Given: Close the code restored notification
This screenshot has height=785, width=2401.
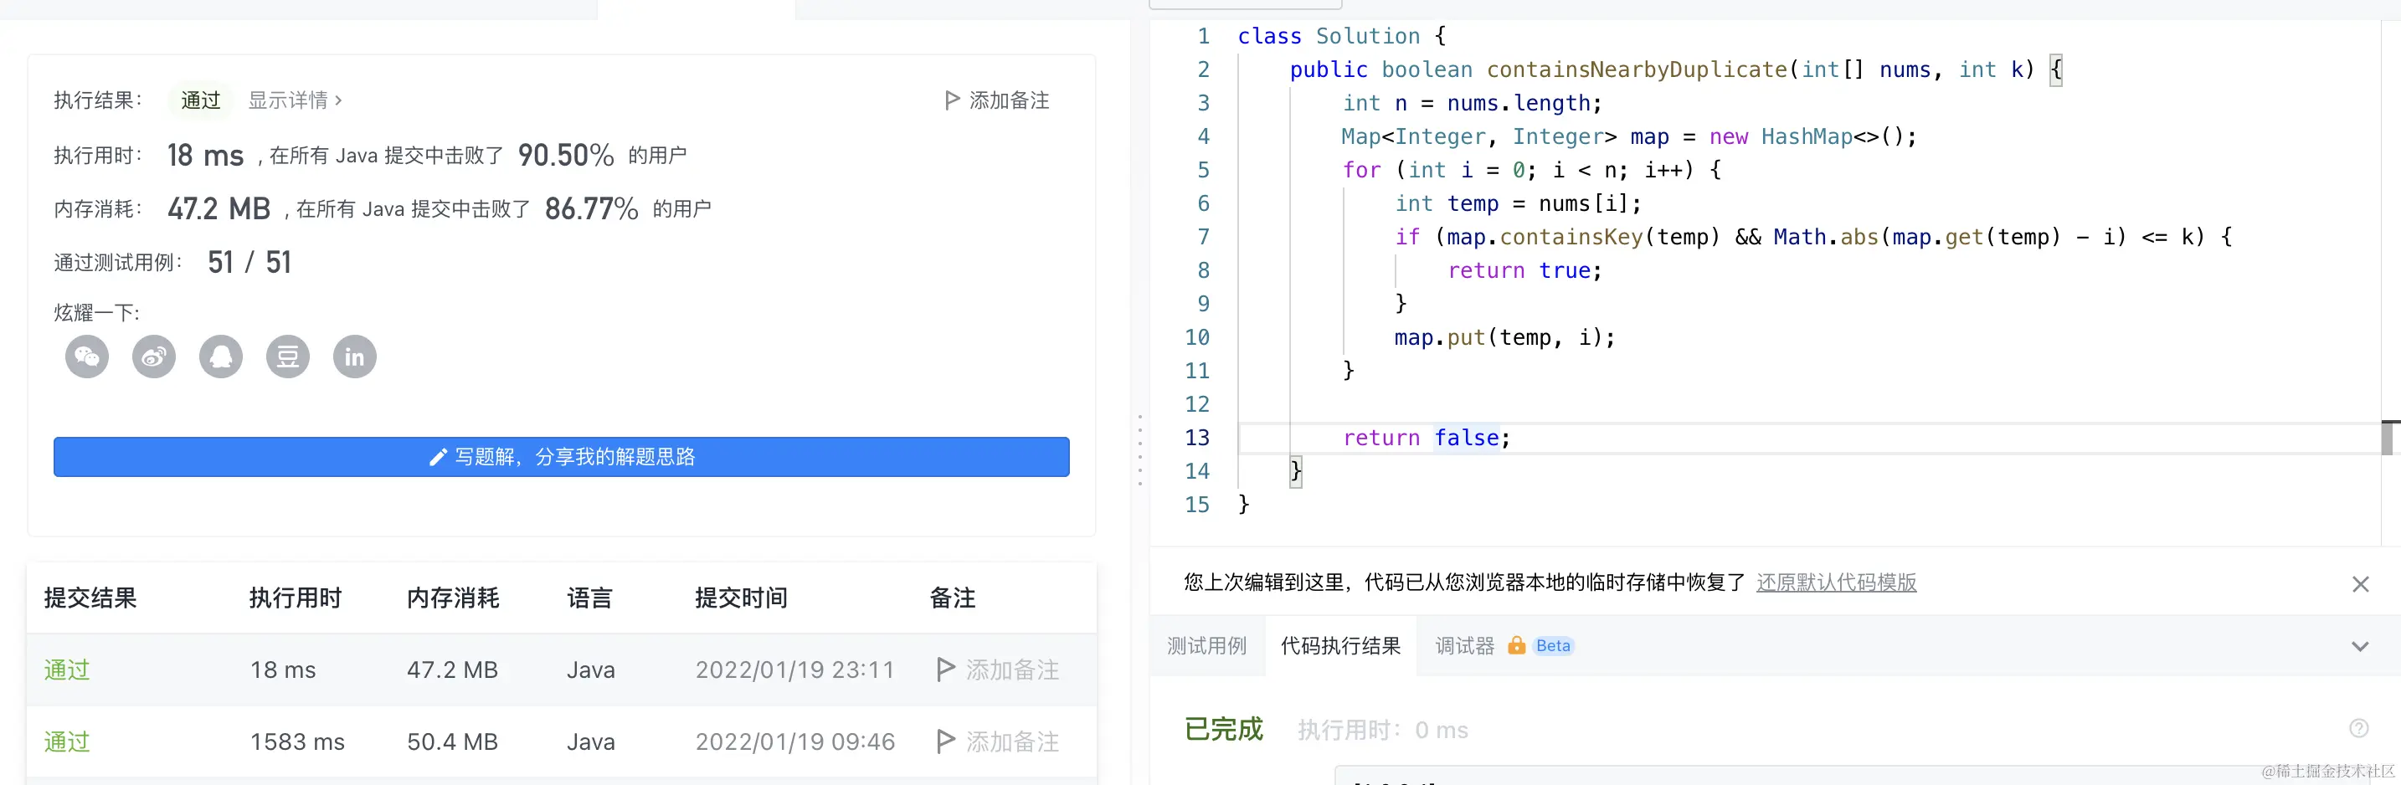Looking at the screenshot, I should 2360,583.
